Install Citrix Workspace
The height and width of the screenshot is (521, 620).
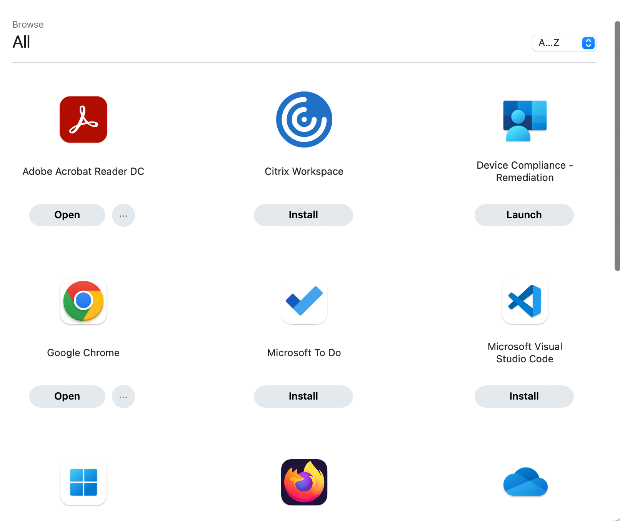pyautogui.click(x=303, y=215)
